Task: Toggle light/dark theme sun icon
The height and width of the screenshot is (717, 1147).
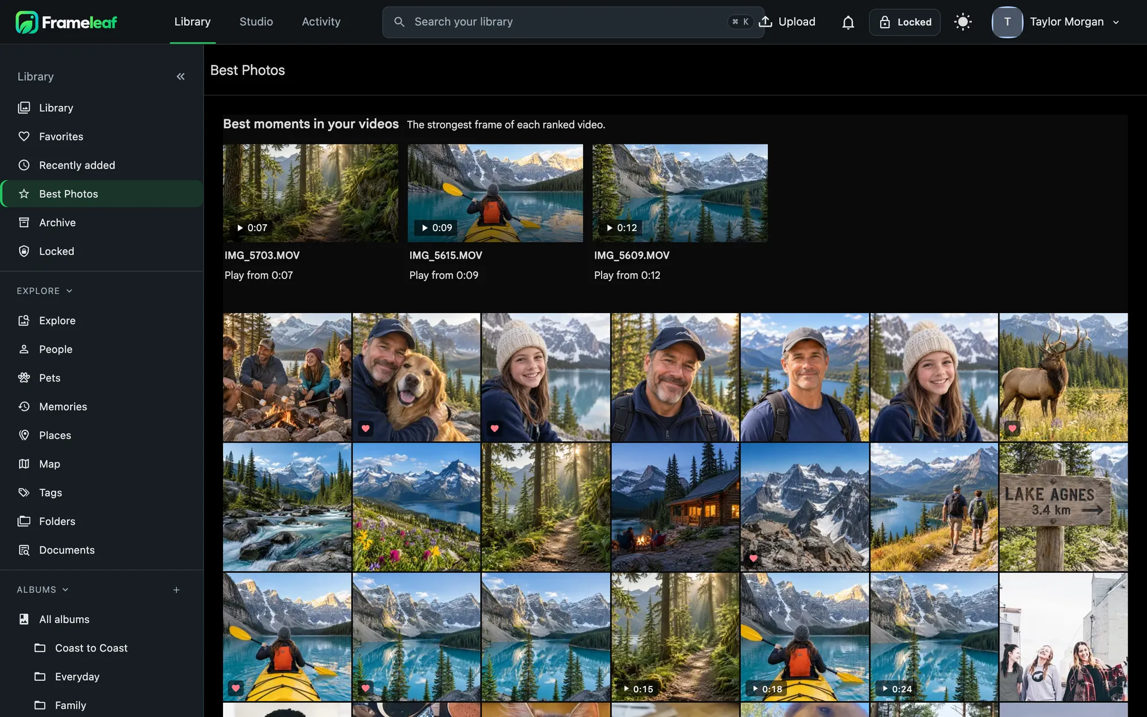Action: [x=963, y=22]
